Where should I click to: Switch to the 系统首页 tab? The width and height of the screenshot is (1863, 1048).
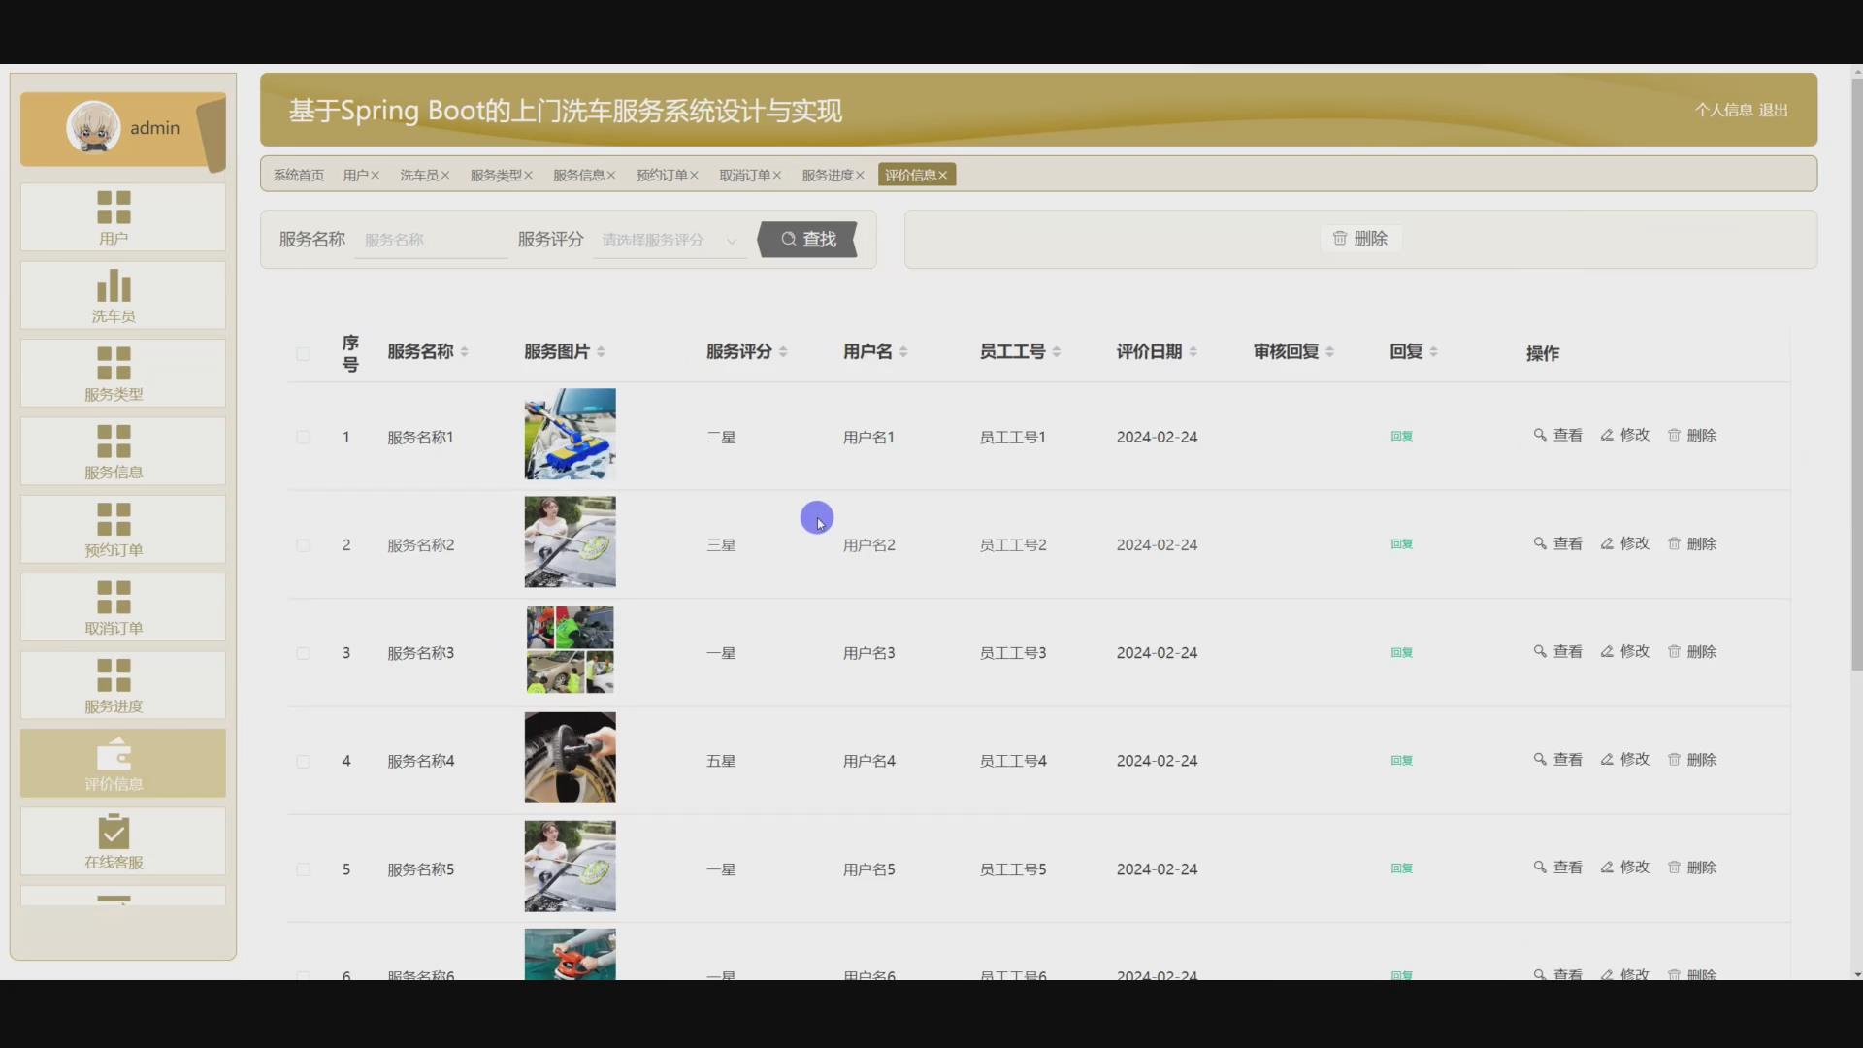298,176
